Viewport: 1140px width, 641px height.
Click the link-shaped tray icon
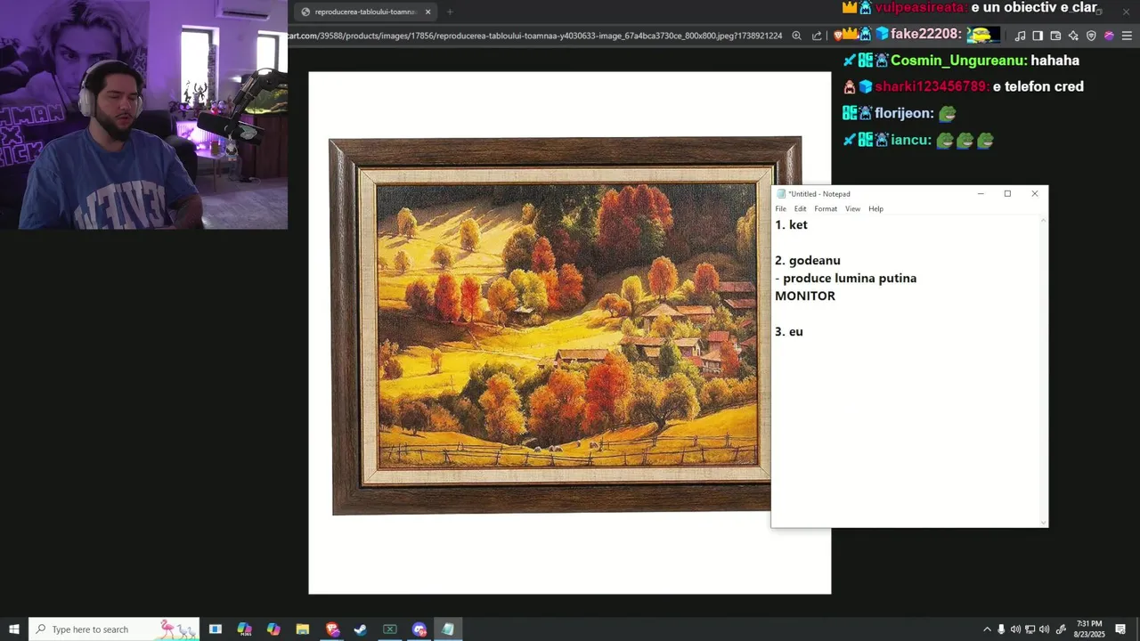(x=1061, y=629)
